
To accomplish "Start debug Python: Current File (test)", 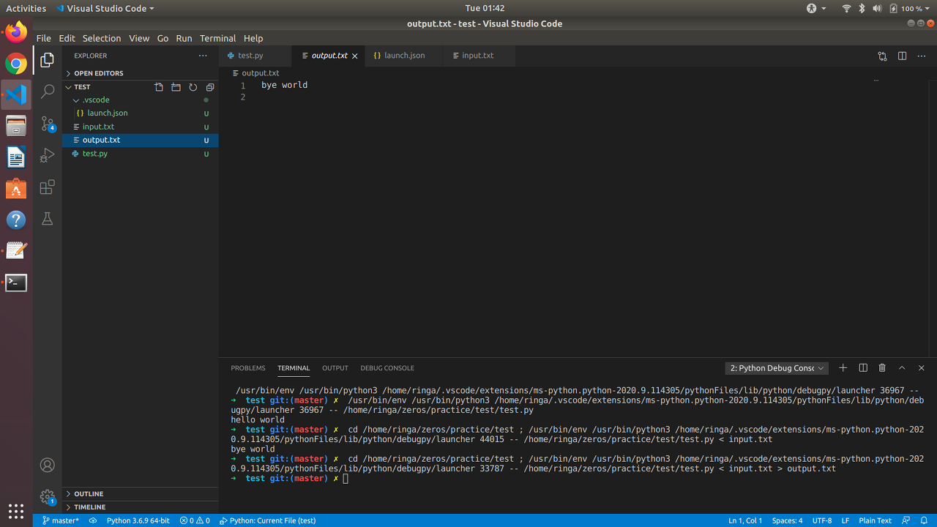I will click(x=268, y=520).
